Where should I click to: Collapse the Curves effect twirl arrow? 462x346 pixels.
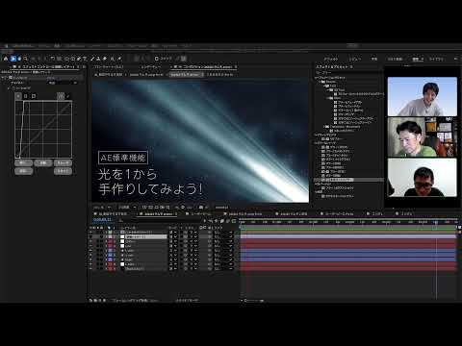pos(3,78)
